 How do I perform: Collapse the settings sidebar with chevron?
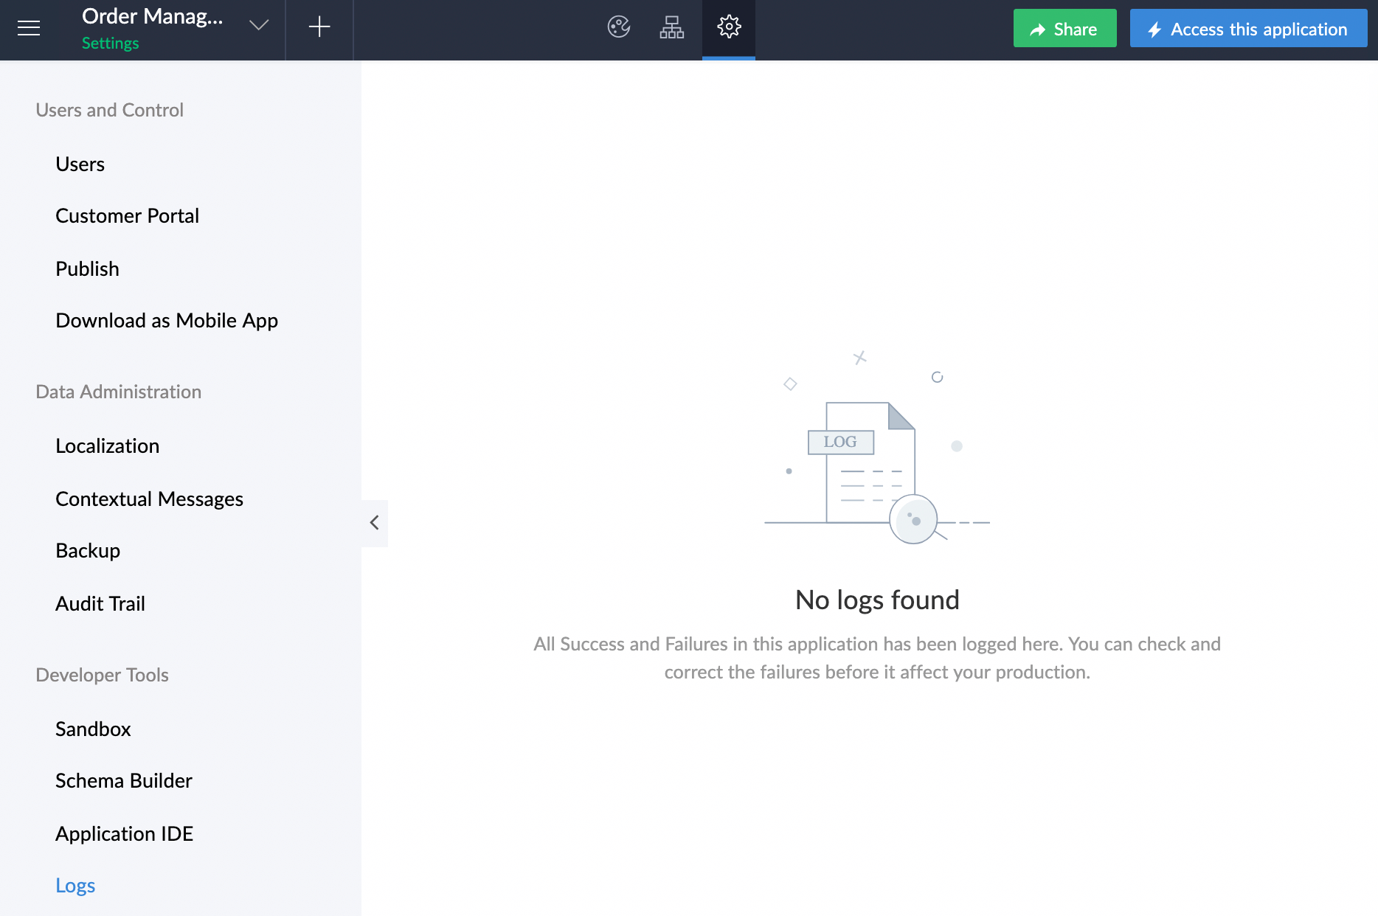tap(374, 523)
